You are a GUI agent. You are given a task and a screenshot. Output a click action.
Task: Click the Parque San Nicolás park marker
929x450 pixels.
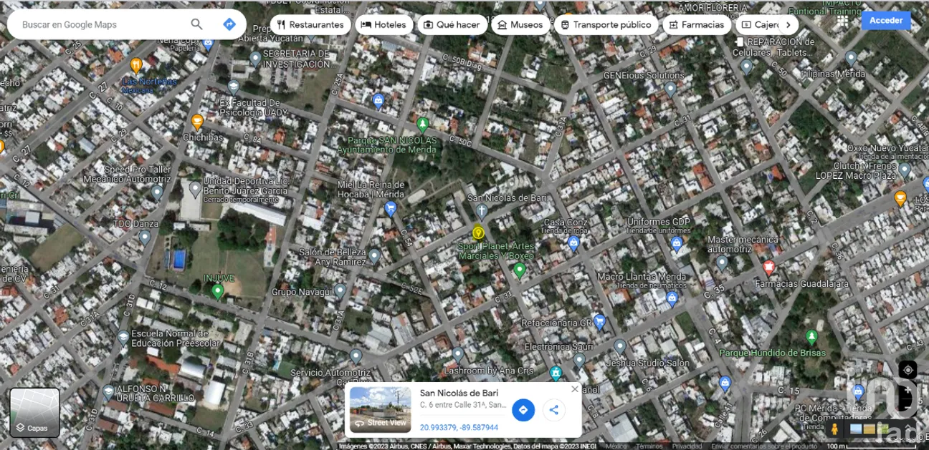tap(423, 126)
